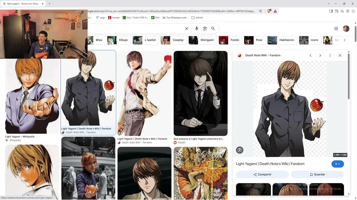
Task: Filter results with the Icons chip
Action: [x=310, y=40]
